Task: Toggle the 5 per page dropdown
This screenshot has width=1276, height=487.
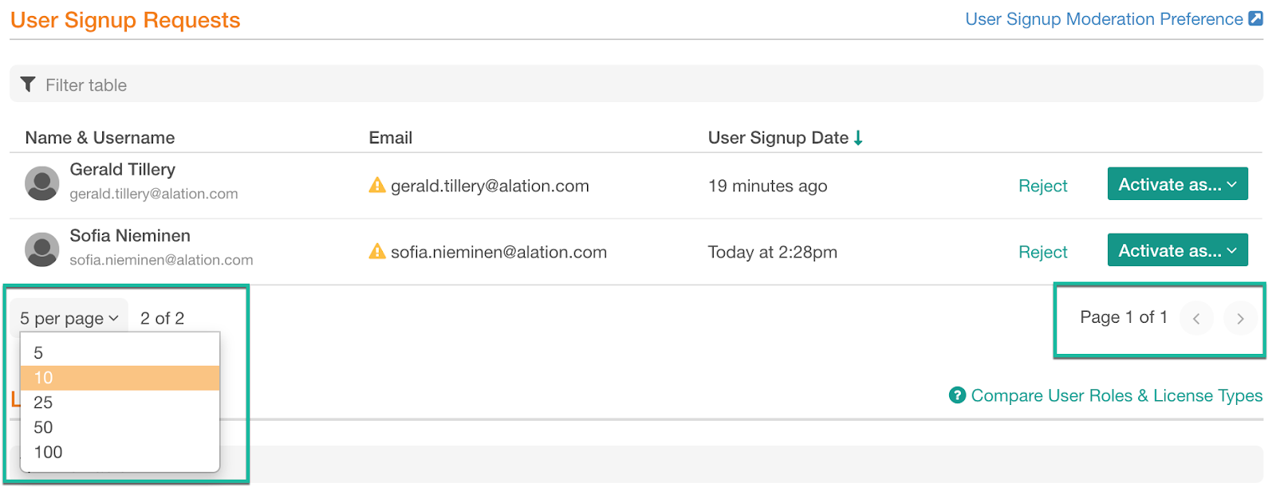Action: [69, 318]
